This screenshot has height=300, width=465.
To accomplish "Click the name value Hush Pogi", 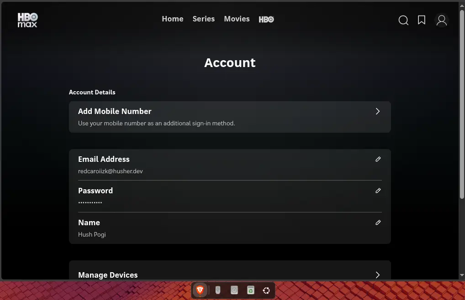I will tap(92, 235).
